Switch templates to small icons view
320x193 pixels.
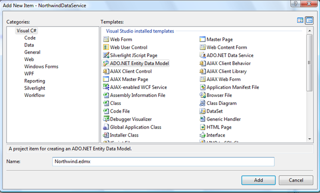309,20
